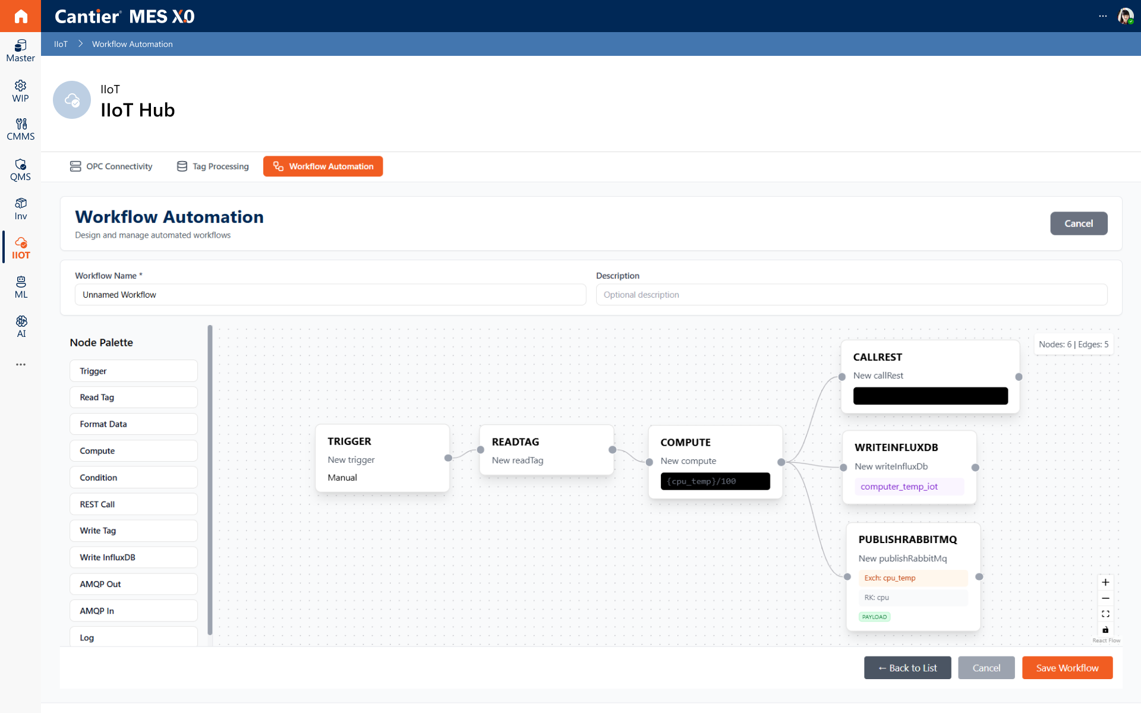1141x713 pixels.
Task: Zoom out on the workflow canvas
Action: pos(1105,598)
